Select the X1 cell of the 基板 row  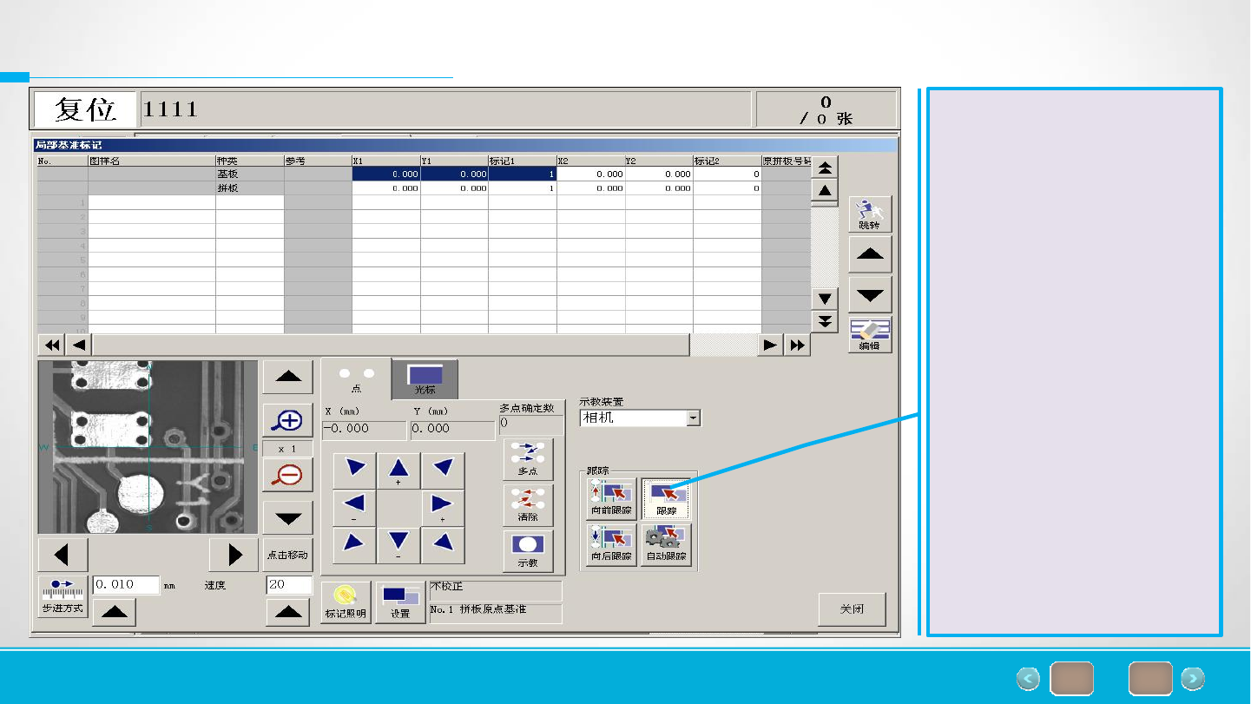(x=386, y=174)
